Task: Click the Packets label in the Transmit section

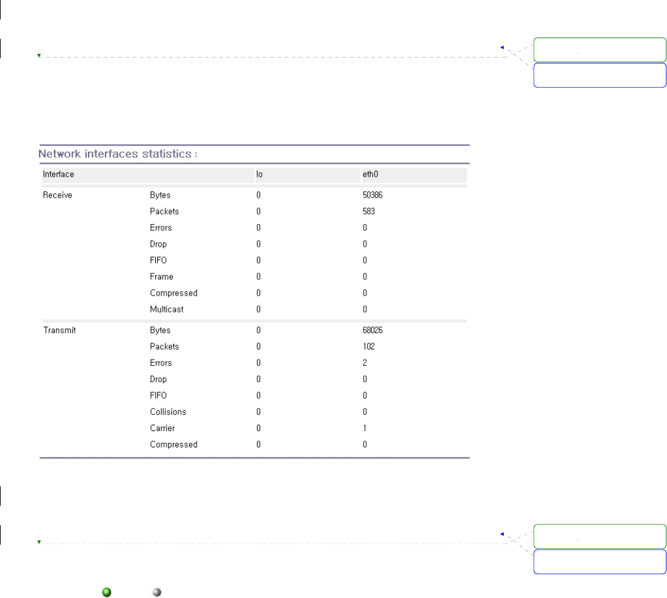Action: coord(165,346)
